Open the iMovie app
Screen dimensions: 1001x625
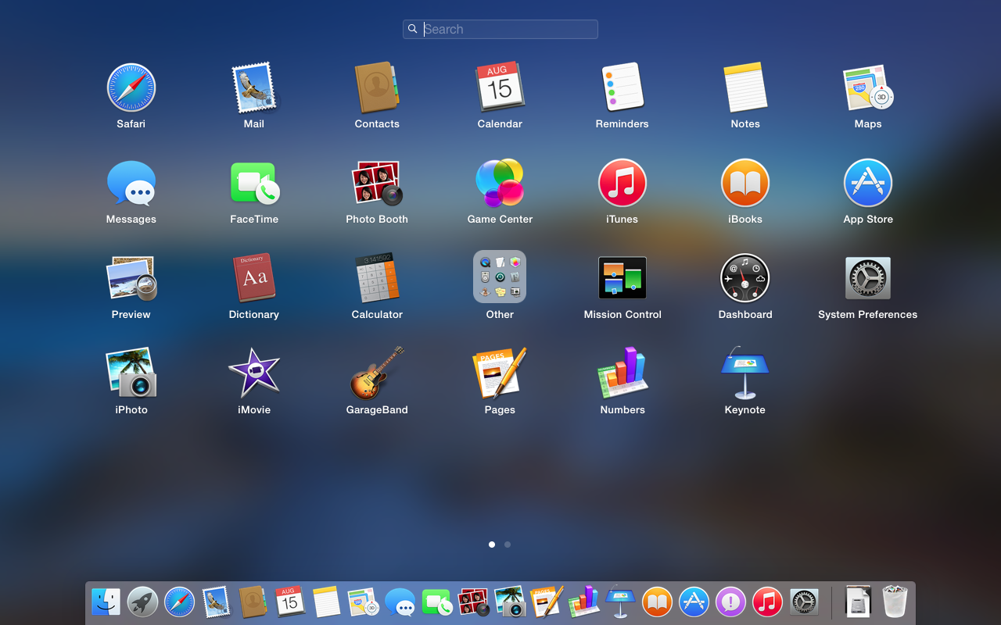click(254, 373)
